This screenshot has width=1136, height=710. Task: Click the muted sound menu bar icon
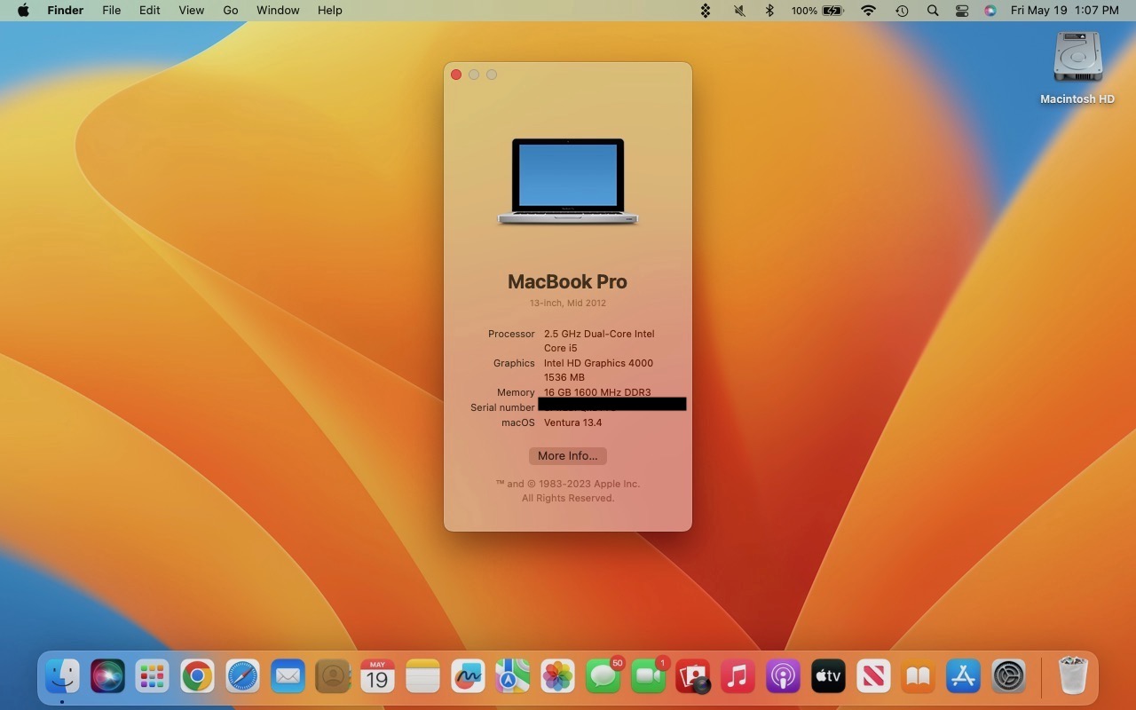739,11
